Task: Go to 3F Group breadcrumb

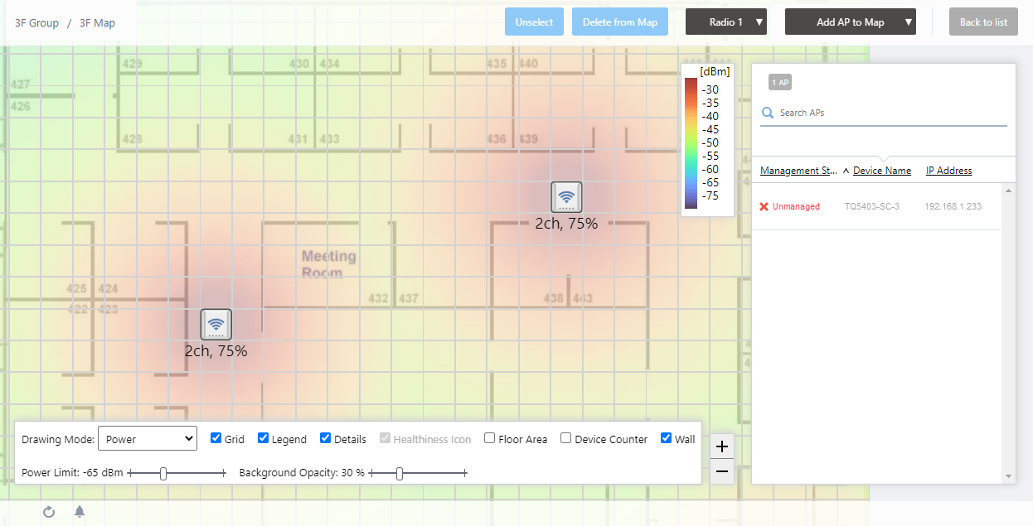Action: [36, 22]
